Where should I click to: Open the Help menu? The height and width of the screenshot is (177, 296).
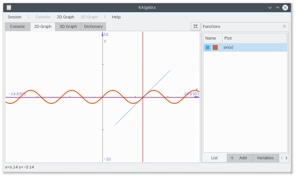click(x=116, y=17)
